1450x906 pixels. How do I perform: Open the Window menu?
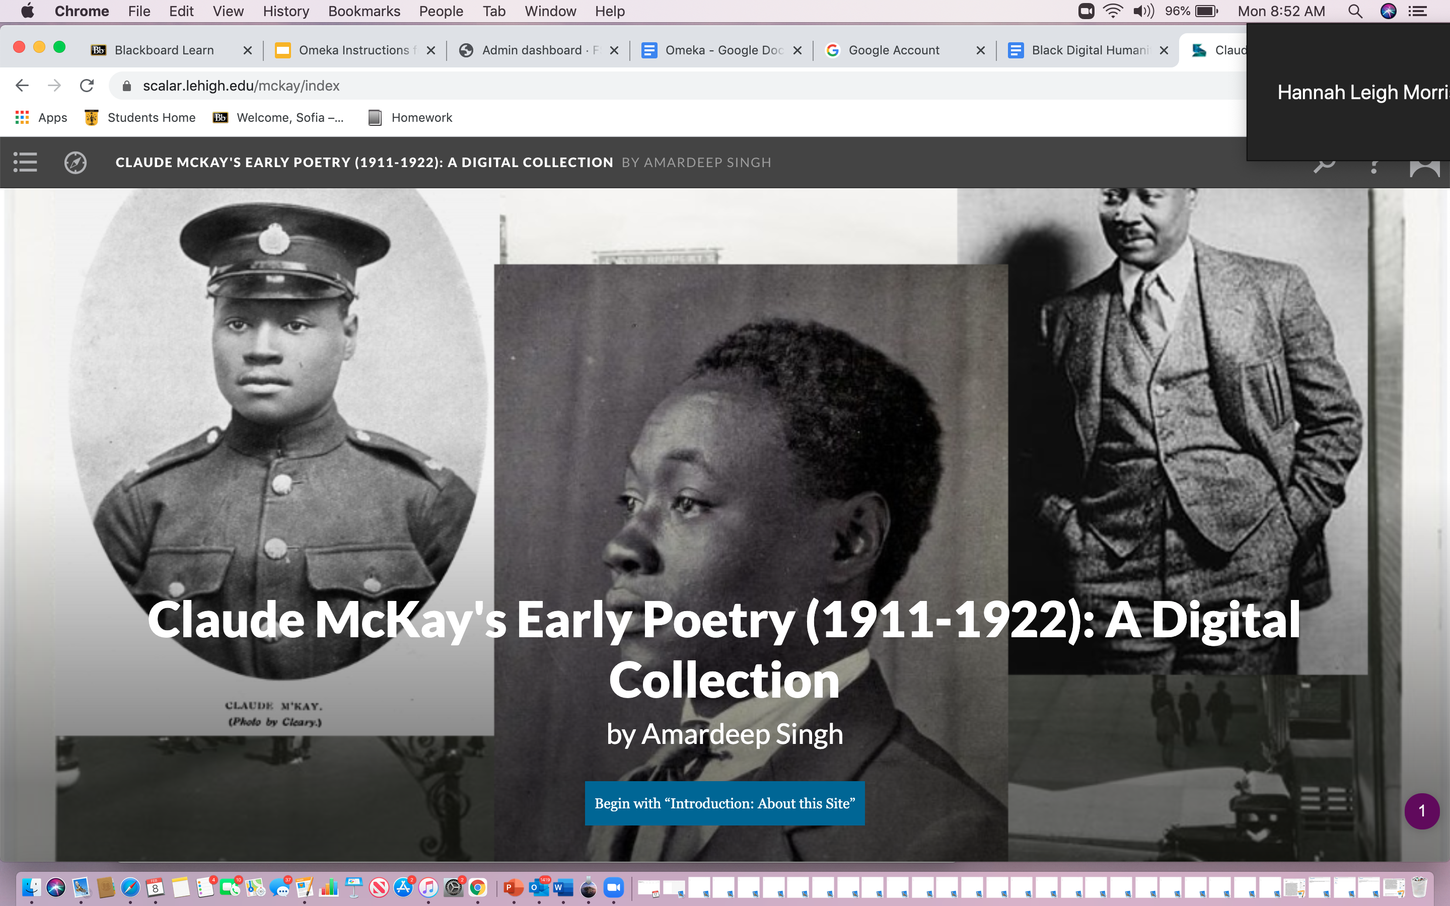pos(550,11)
